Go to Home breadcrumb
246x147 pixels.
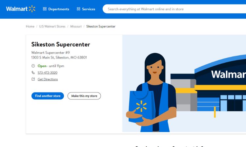30,26
